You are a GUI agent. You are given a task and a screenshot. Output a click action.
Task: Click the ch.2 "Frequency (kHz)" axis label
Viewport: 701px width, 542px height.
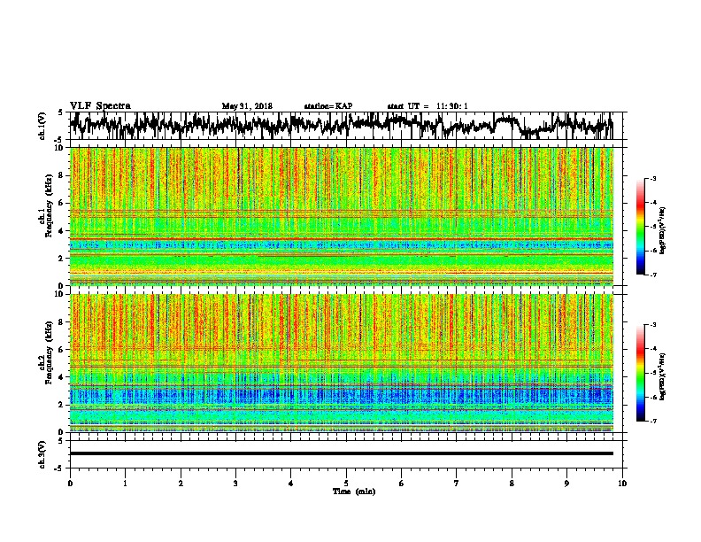click(x=50, y=352)
